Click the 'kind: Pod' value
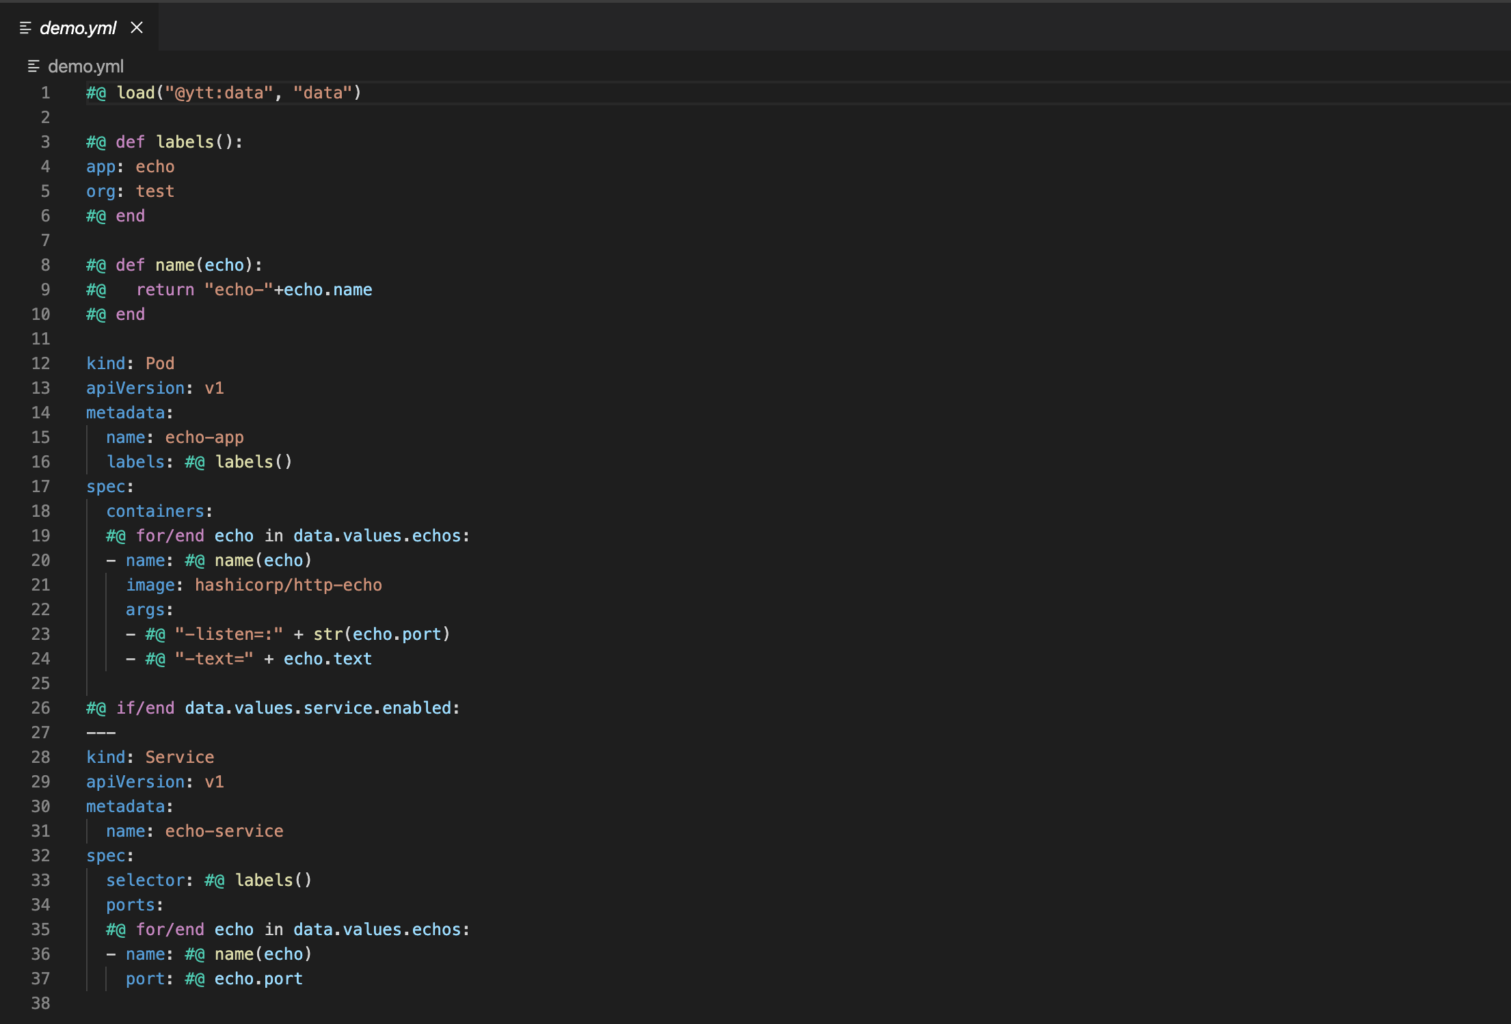 159,364
